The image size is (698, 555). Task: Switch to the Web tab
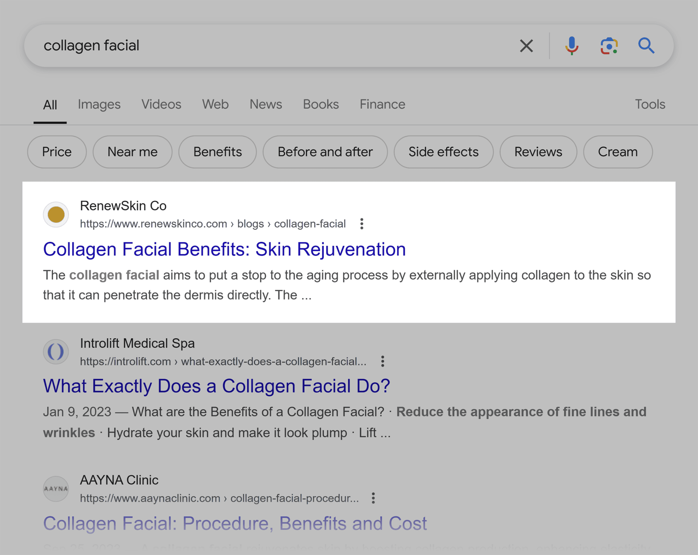(x=216, y=105)
